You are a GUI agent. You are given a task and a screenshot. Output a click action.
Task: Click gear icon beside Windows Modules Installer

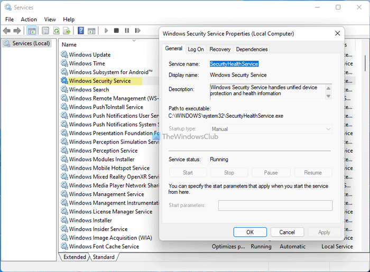pyautogui.click(x=64, y=159)
